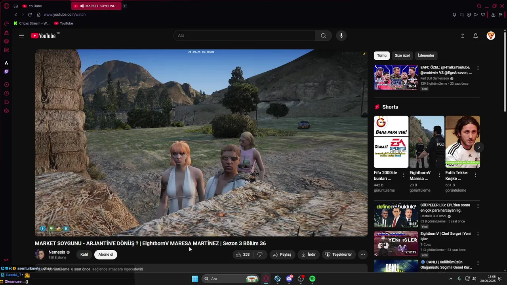Open the Twitch panel in sidebar
Screen dimensions: 507x285
6,72
